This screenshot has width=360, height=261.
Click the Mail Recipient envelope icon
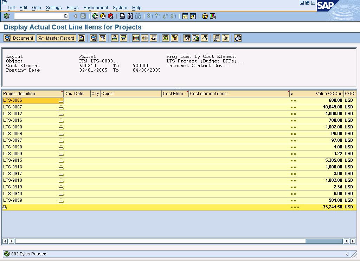pyautogui.click(x=187, y=38)
